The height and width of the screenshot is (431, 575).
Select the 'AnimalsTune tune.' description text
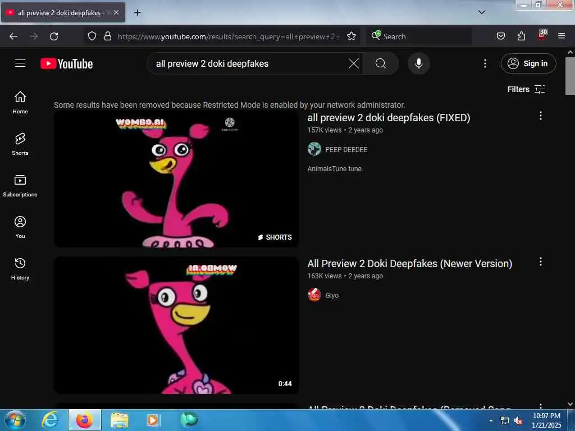pos(335,169)
